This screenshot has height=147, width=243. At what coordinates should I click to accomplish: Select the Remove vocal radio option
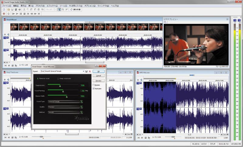point(37,79)
